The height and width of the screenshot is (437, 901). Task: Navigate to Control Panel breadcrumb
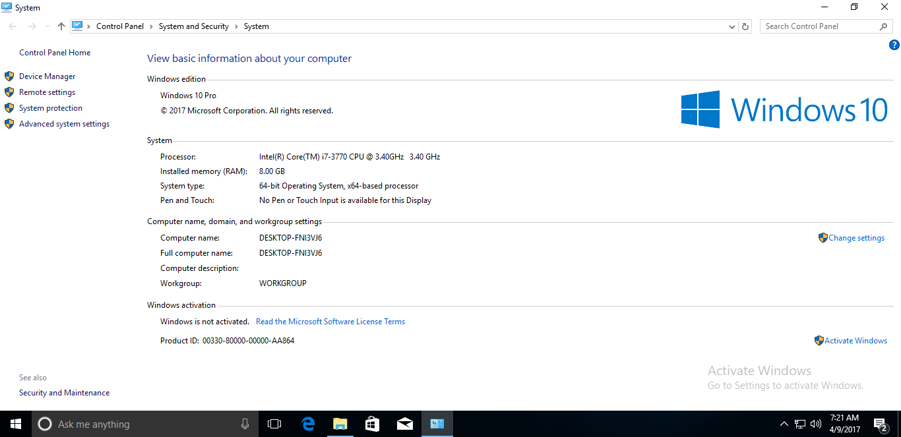coord(120,26)
